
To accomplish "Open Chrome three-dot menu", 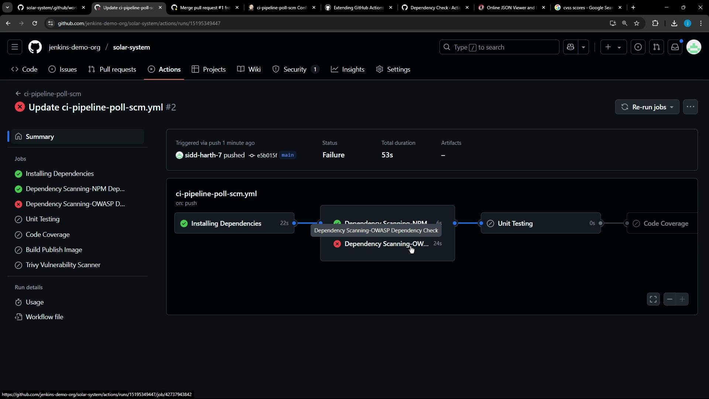I will coord(701,23).
